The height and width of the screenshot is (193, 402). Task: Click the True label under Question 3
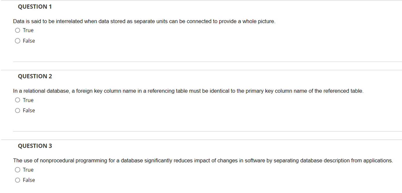tap(28, 170)
